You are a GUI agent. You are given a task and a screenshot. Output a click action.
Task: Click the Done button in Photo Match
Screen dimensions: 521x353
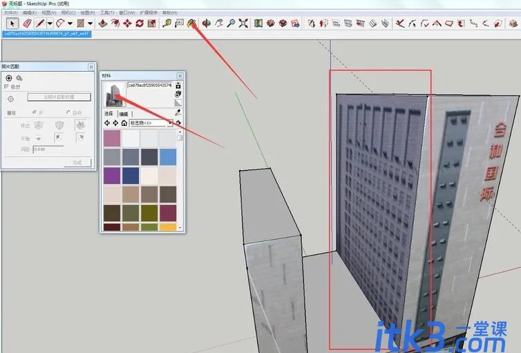(77, 163)
